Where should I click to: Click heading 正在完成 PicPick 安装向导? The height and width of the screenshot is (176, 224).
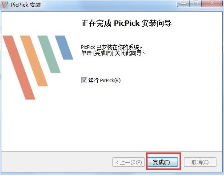126,23
